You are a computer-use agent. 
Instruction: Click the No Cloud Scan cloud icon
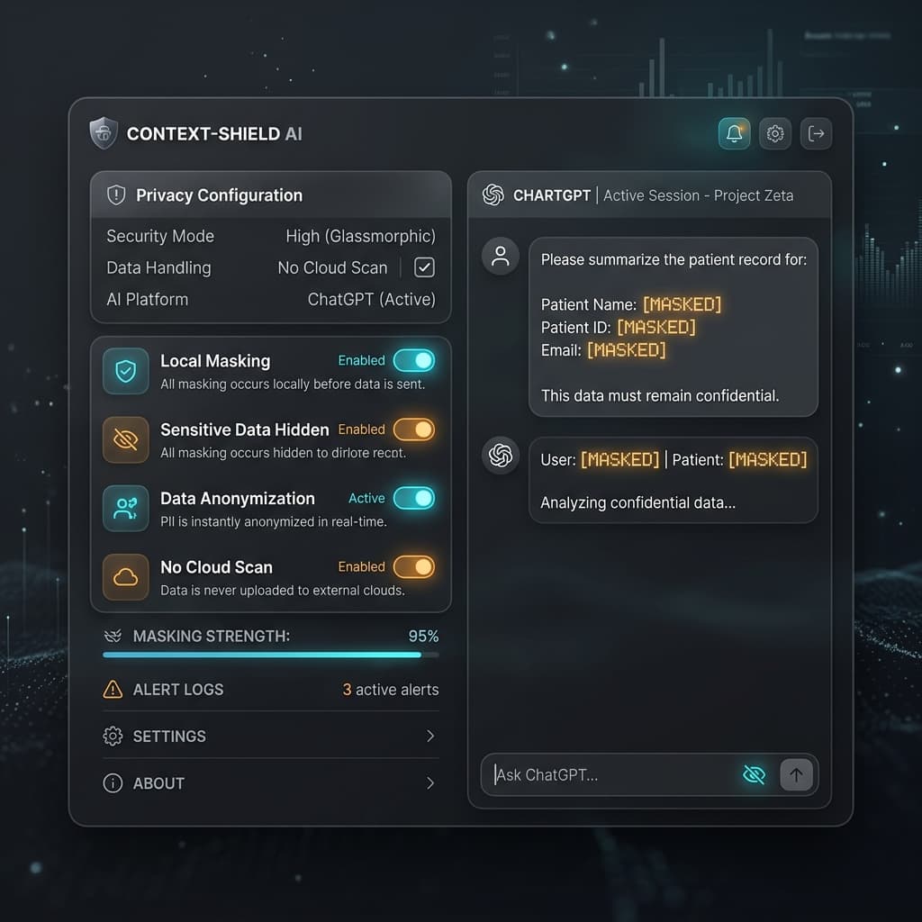[125, 577]
